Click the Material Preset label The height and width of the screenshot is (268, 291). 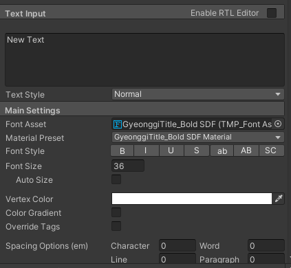35,138
